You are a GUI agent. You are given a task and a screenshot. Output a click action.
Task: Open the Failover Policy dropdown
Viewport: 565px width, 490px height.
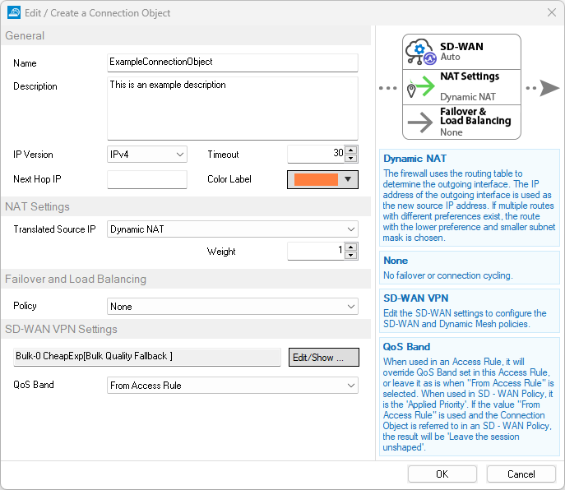(233, 307)
